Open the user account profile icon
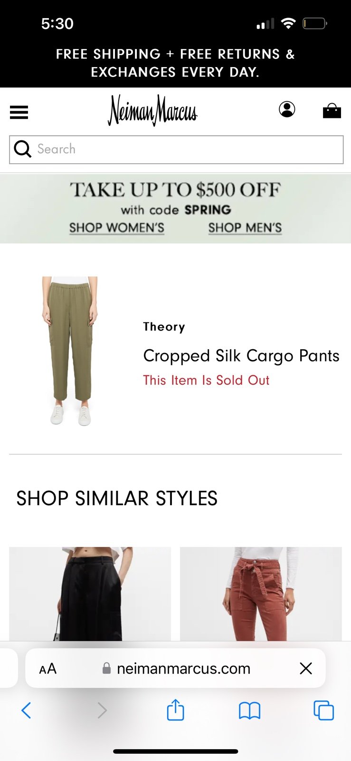351x761 pixels. [x=287, y=109]
